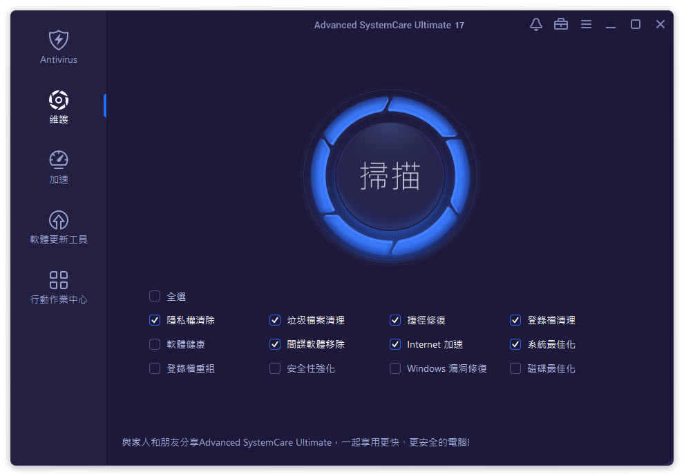Enable Windows 漏洞修復 vulnerability fix

[x=395, y=368]
